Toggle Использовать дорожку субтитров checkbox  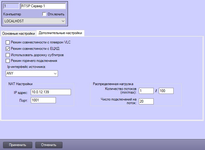click(x=8, y=55)
